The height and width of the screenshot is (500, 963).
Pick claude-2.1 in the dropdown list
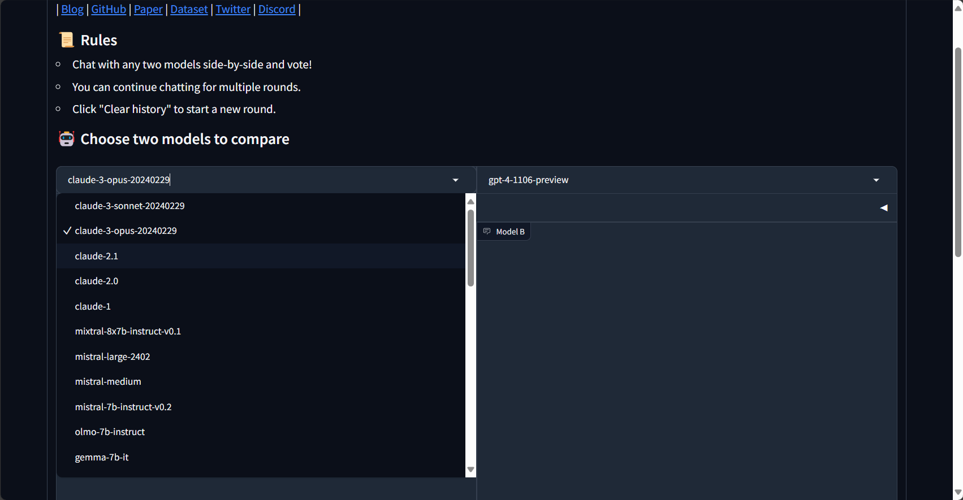coord(261,256)
